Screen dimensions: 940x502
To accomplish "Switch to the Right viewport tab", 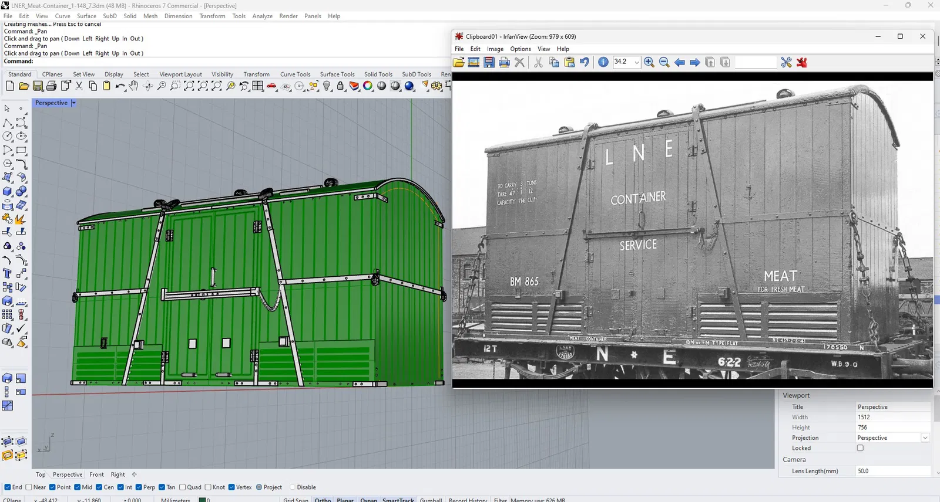I will pos(118,474).
